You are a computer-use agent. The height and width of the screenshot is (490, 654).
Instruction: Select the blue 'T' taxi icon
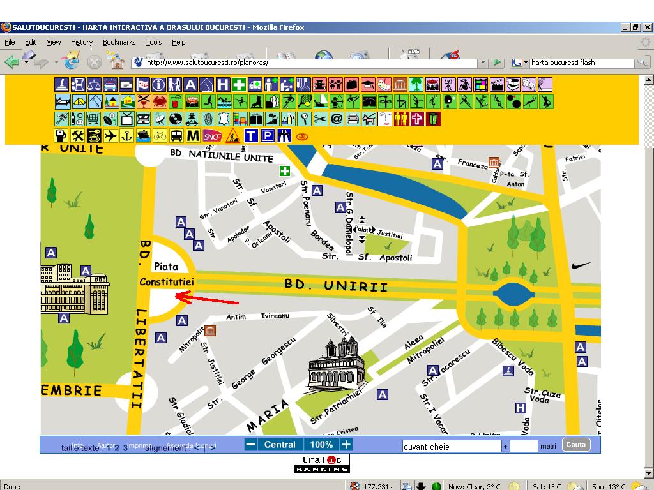(x=251, y=136)
